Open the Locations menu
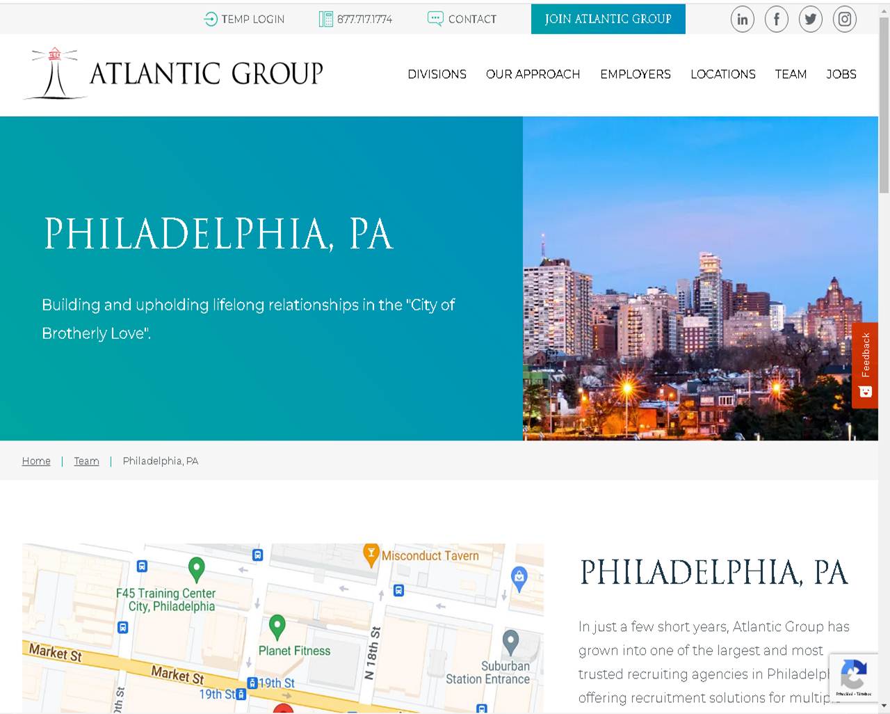The image size is (890, 714). click(x=723, y=74)
